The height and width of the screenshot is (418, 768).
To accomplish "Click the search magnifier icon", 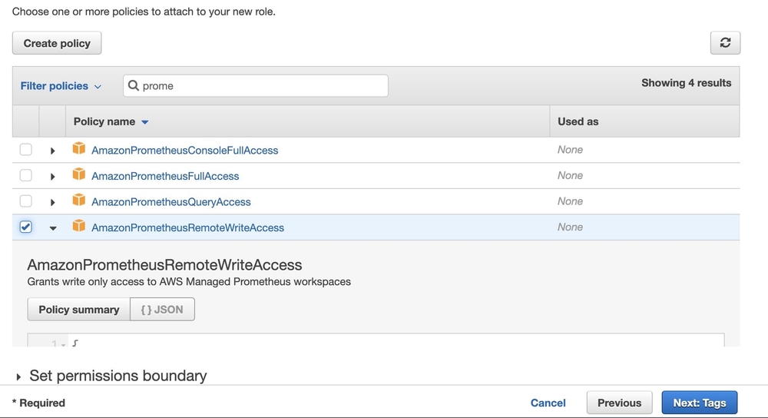I will [x=133, y=86].
